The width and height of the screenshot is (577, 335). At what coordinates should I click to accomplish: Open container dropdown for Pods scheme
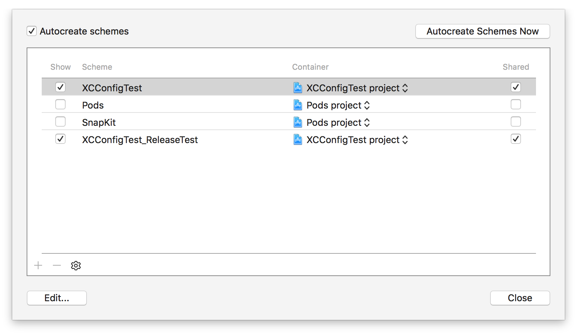[x=338, y=105]
